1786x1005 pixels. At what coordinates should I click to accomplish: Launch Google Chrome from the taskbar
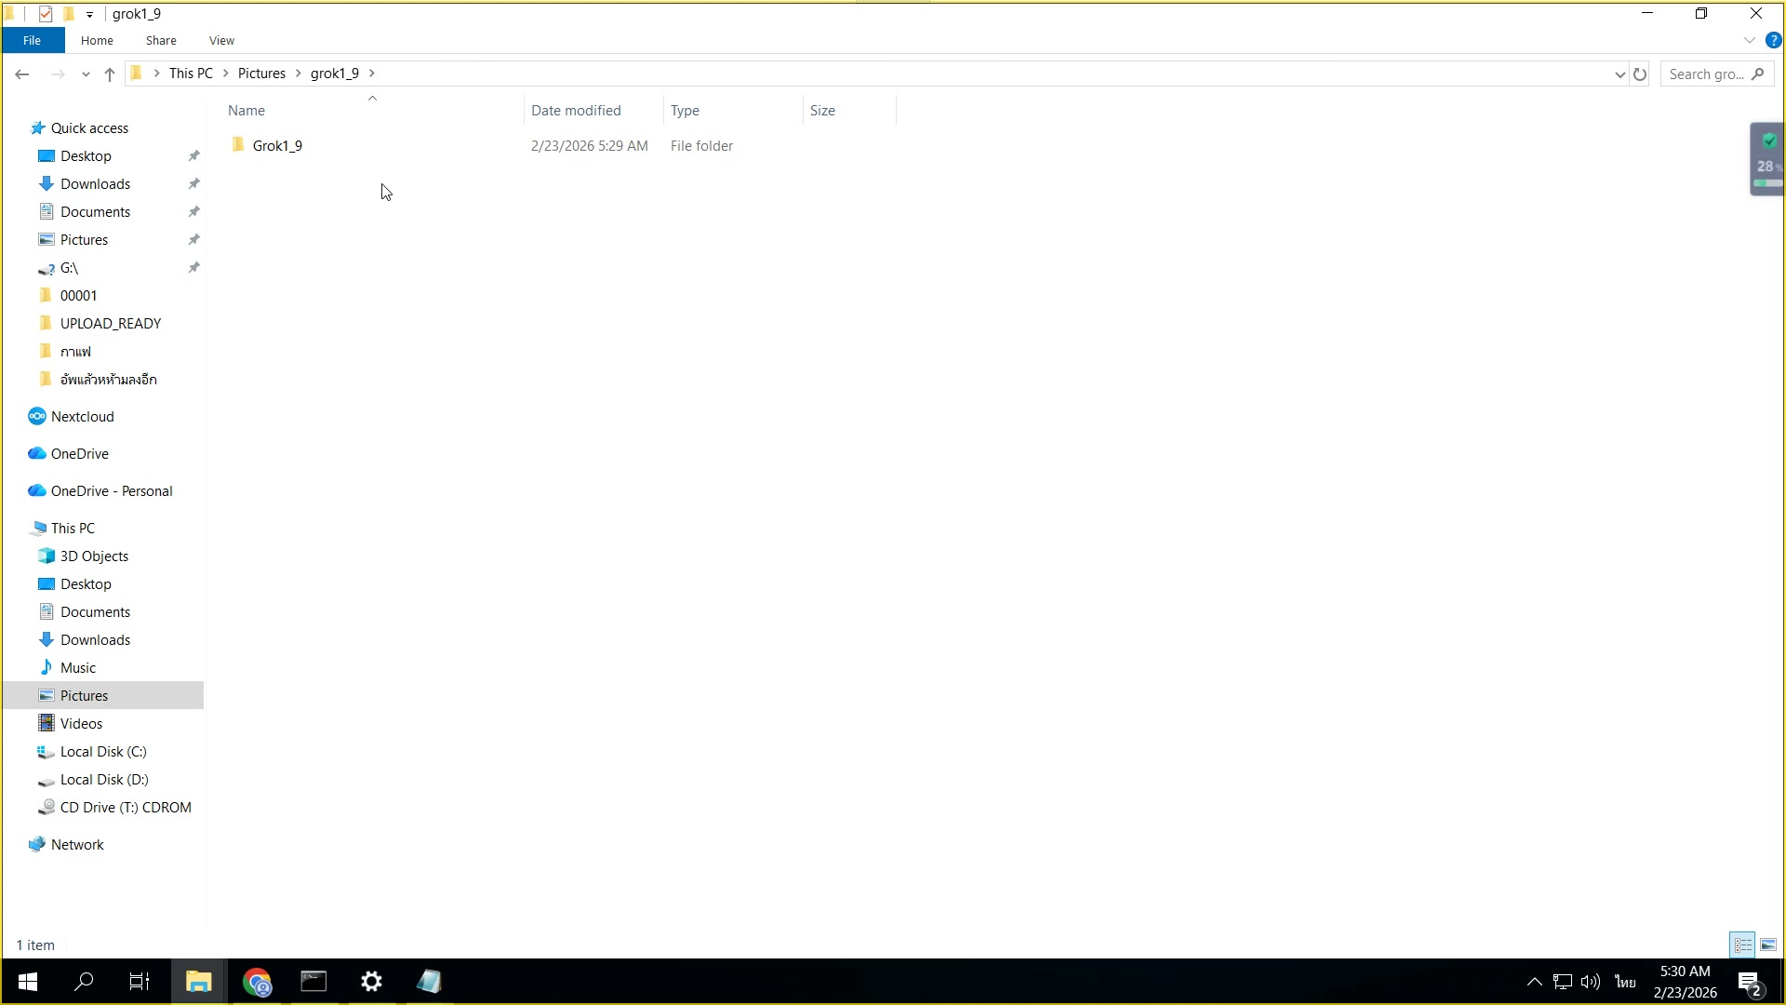point(258,982)
